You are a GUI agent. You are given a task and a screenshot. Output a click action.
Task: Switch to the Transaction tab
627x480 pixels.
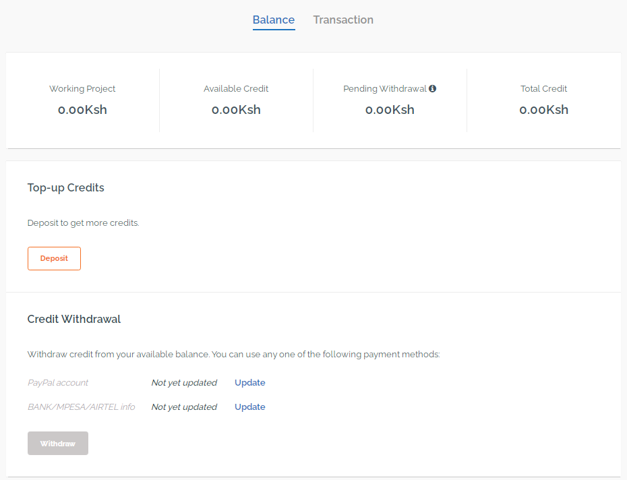[x=343, y=20]
